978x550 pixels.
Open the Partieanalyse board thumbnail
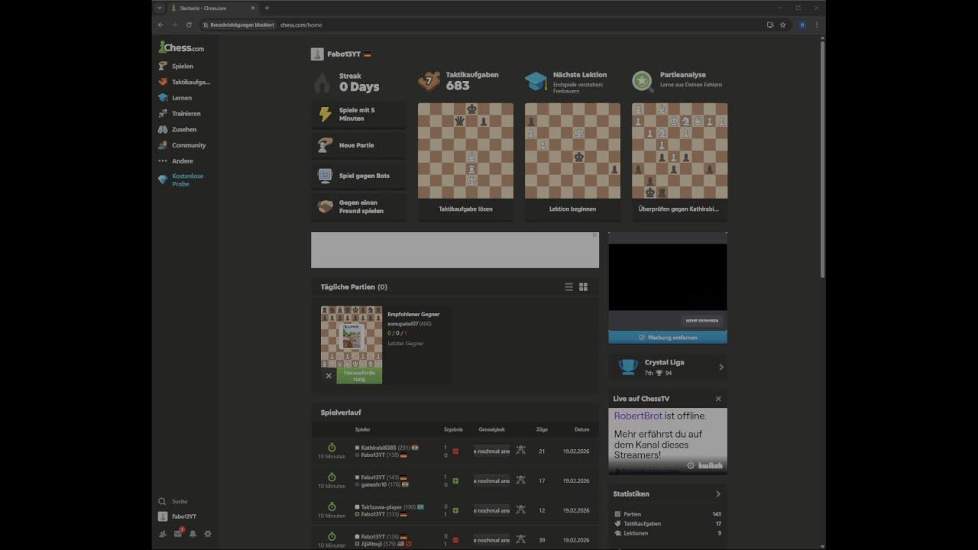coord(679,150)
